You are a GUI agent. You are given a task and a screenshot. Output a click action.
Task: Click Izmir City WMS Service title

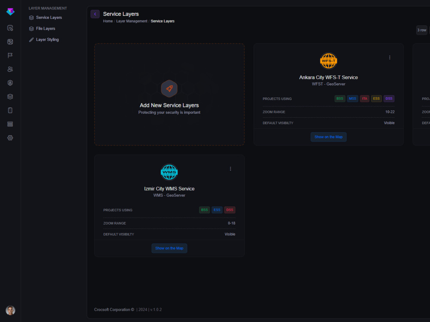click(169, 189)
